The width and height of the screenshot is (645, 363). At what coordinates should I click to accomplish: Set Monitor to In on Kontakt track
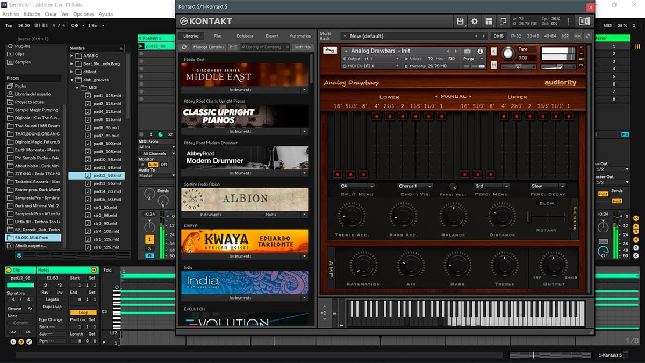click(142, 165)
